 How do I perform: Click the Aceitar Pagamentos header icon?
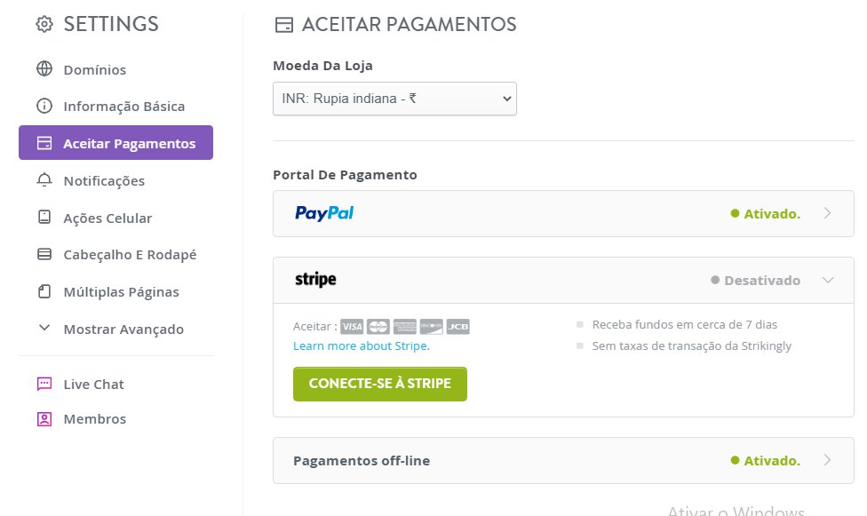tap(284, 25)
